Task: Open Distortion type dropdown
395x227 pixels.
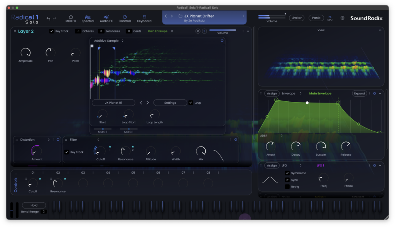Action: pos(49,140)
